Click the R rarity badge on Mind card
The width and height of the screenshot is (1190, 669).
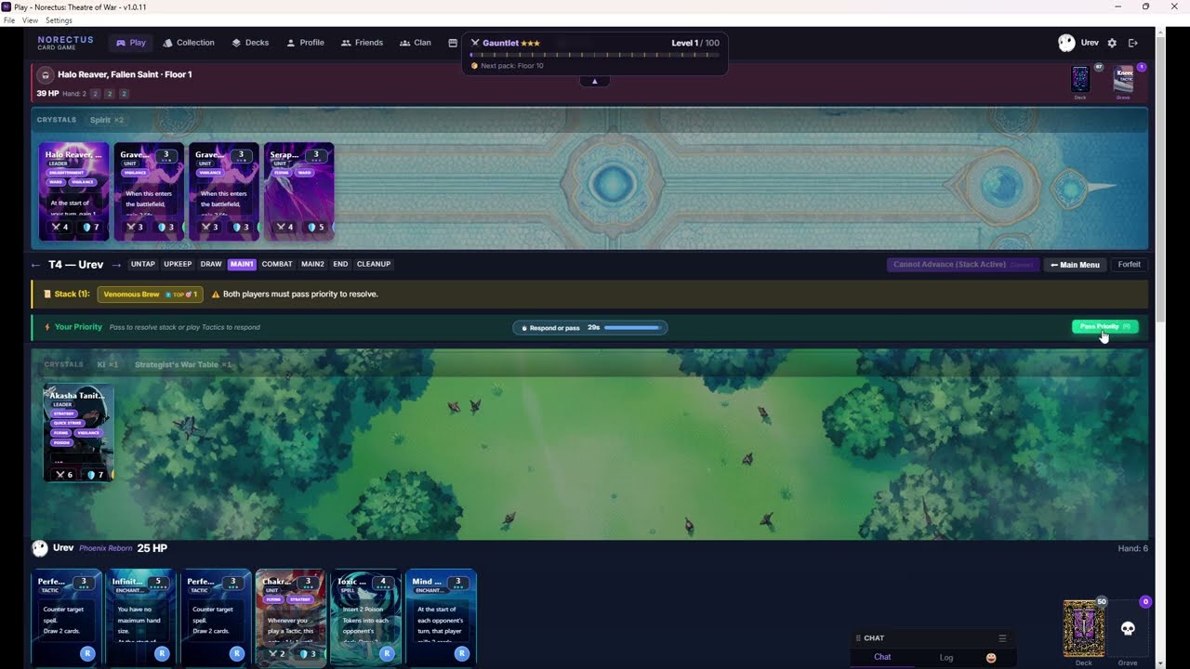click(x=462, y=654)
